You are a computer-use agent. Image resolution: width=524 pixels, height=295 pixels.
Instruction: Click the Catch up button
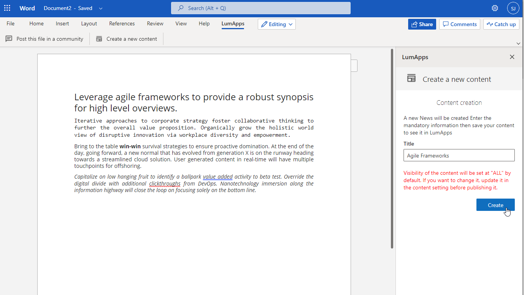coord(501,24)
